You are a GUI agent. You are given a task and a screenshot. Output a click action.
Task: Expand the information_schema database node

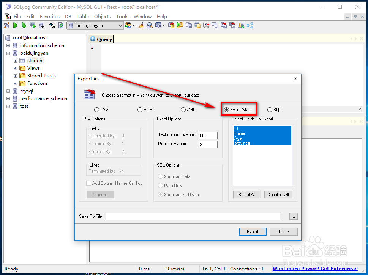pyautogui.click(x=8, y=45)
